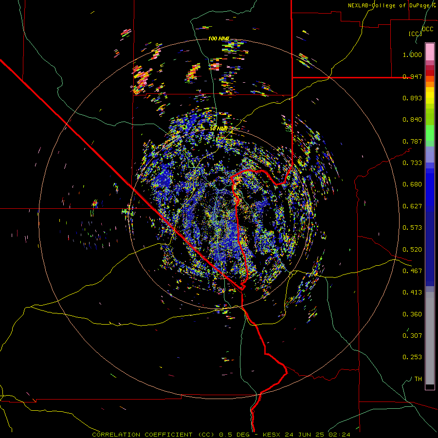The height and width of the screenshot is (438, 438).
Task: Click the 0.680 scale value
Action: pos(412,184)
